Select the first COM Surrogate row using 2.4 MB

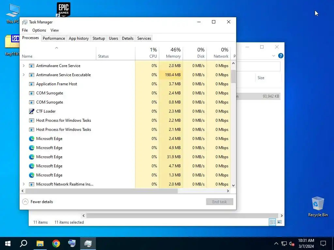click(126, 93)
